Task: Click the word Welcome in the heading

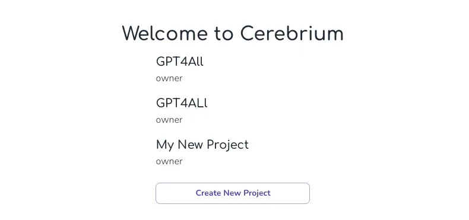Action: [165, 33]
